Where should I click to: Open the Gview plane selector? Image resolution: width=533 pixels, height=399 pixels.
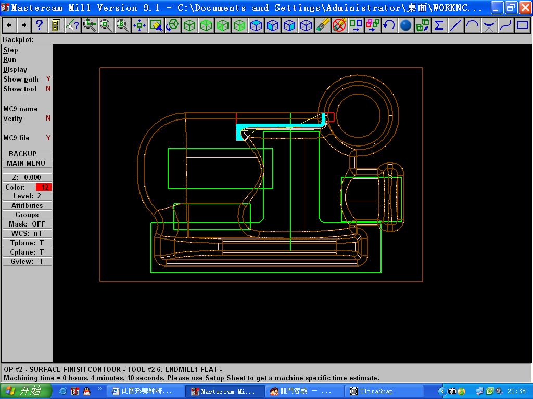(x=27, y=261)
